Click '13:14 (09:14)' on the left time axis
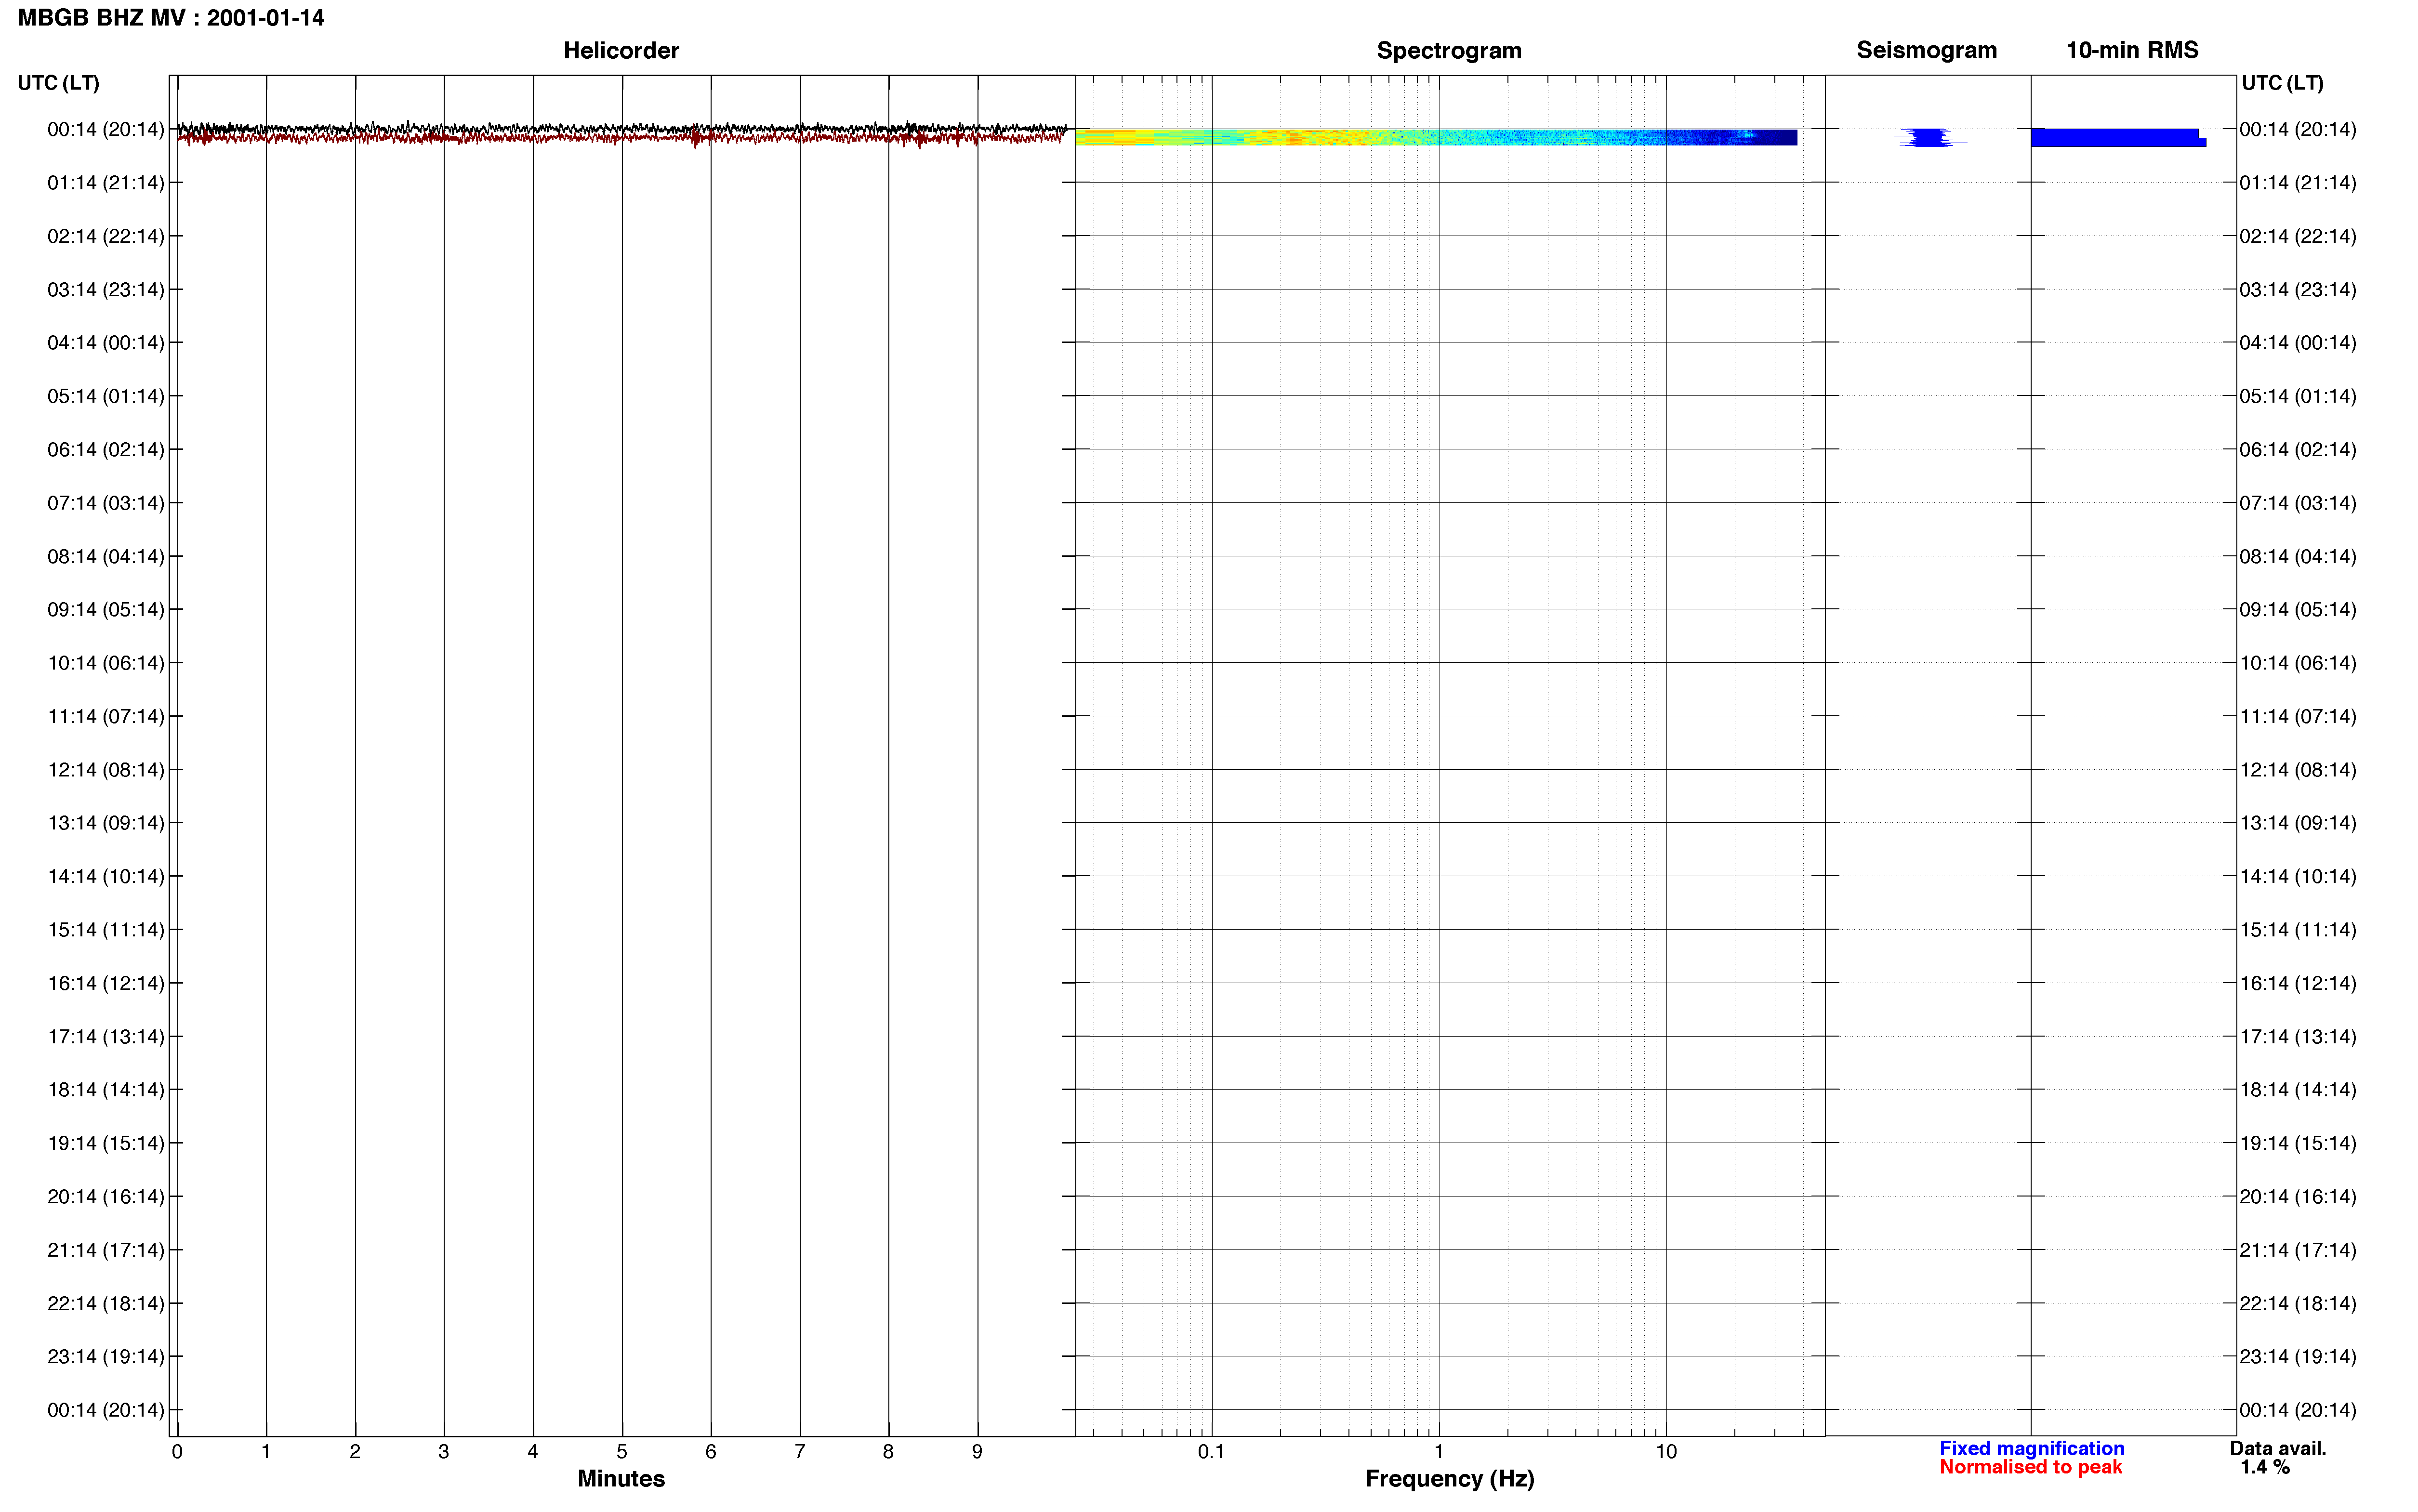The width and height of the screenshot is (2418, 1512). pos(106,823)
